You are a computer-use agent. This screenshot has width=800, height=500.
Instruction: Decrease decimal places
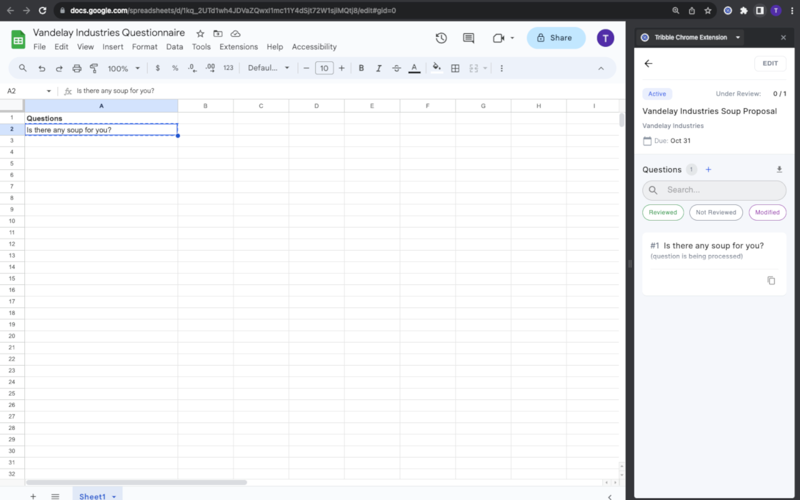(x=192, y=68)
